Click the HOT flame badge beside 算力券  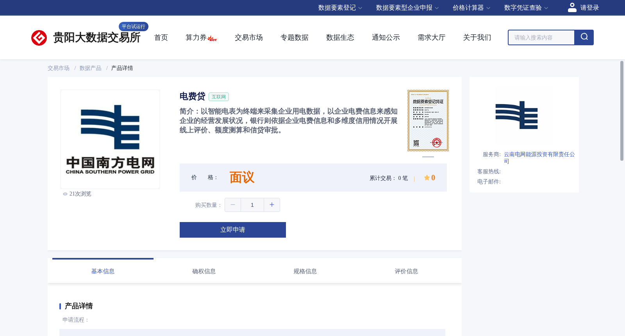(212, 39)
